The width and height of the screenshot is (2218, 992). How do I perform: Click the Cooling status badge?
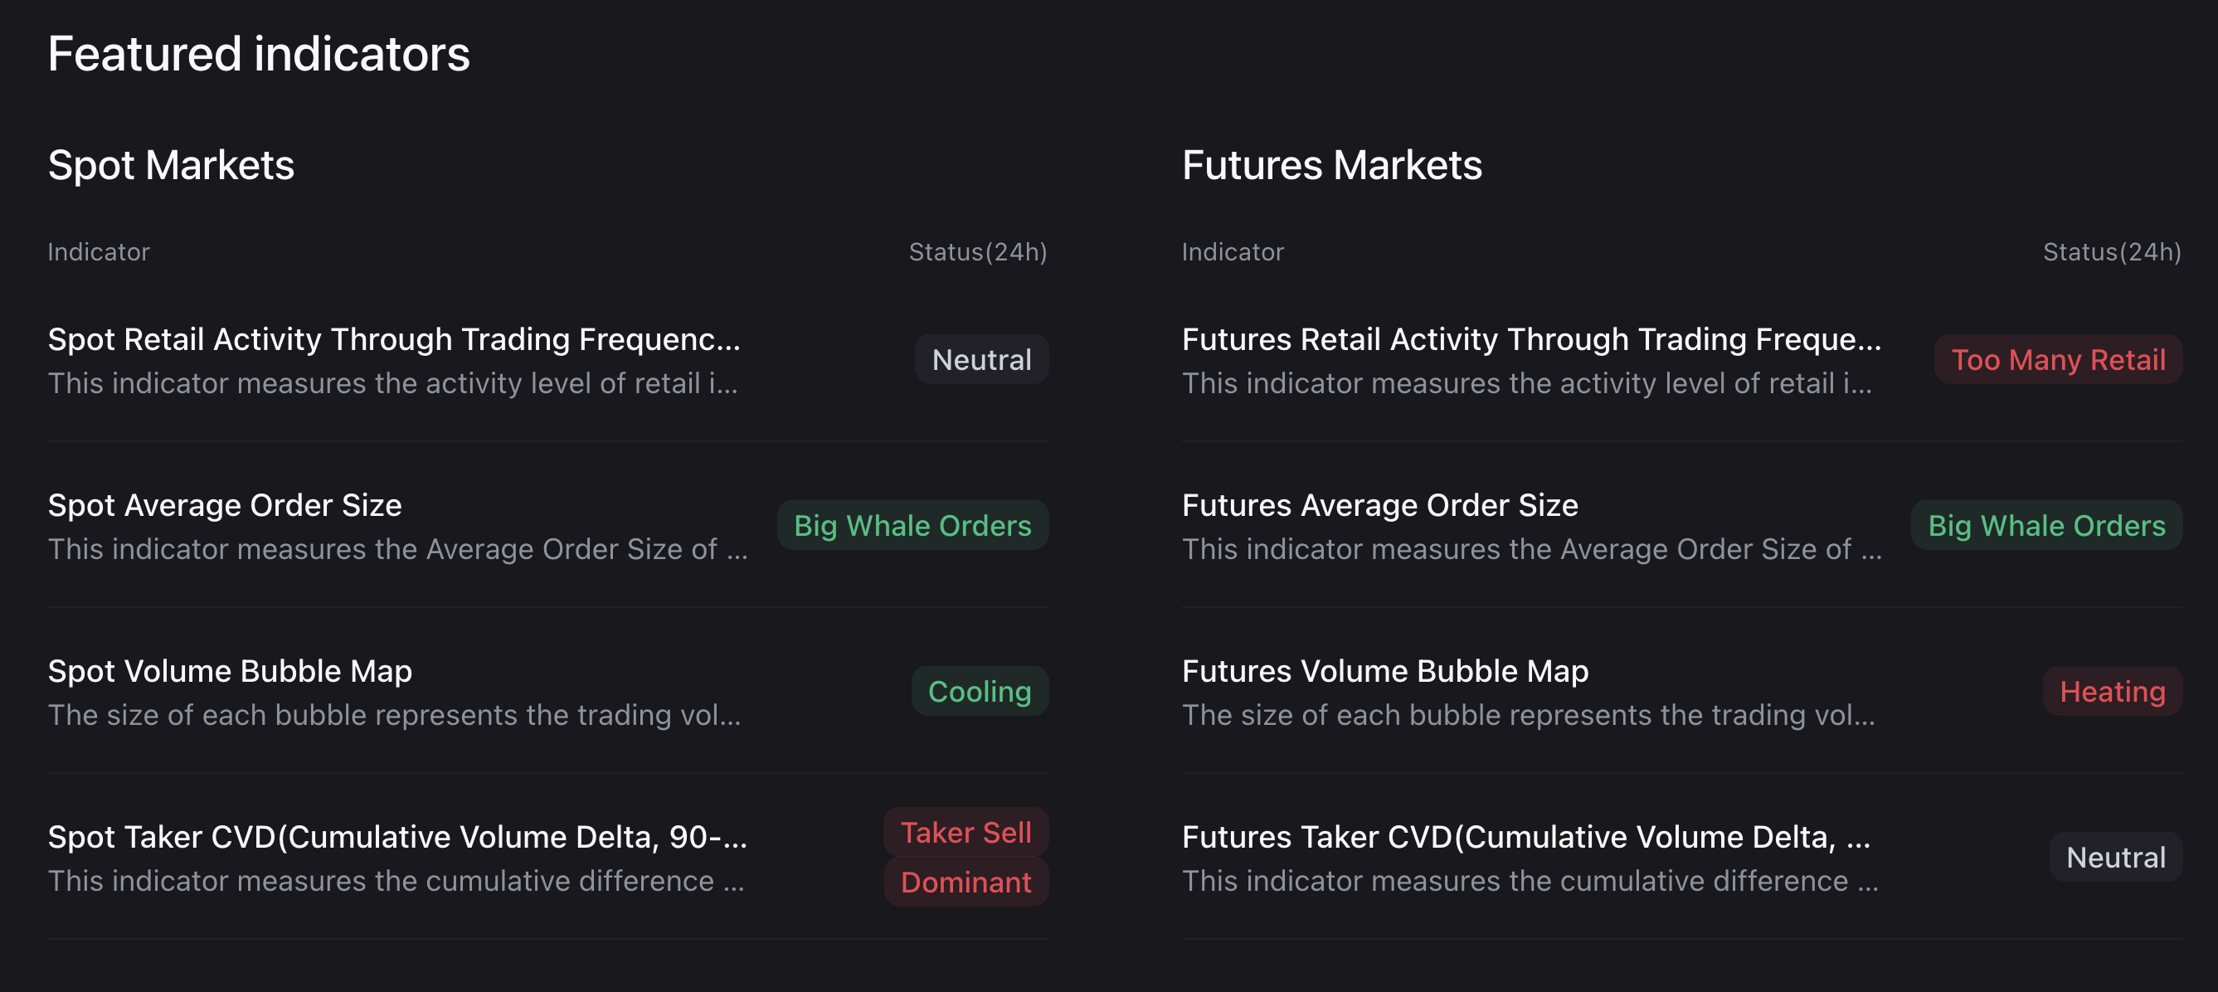coord(979,692)
